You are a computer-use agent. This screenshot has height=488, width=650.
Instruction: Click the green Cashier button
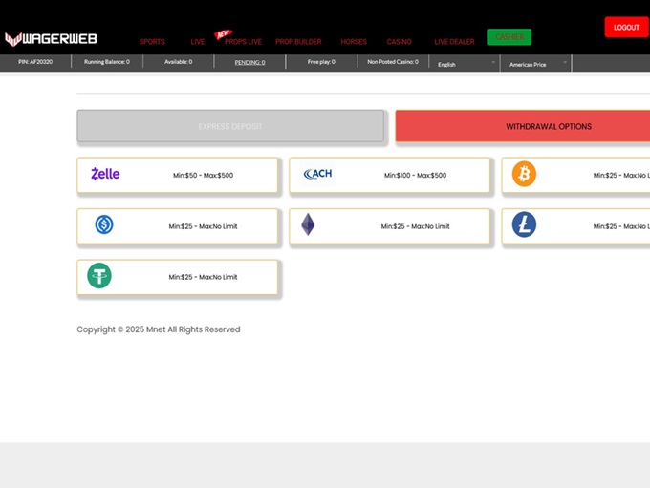point(509,37)
